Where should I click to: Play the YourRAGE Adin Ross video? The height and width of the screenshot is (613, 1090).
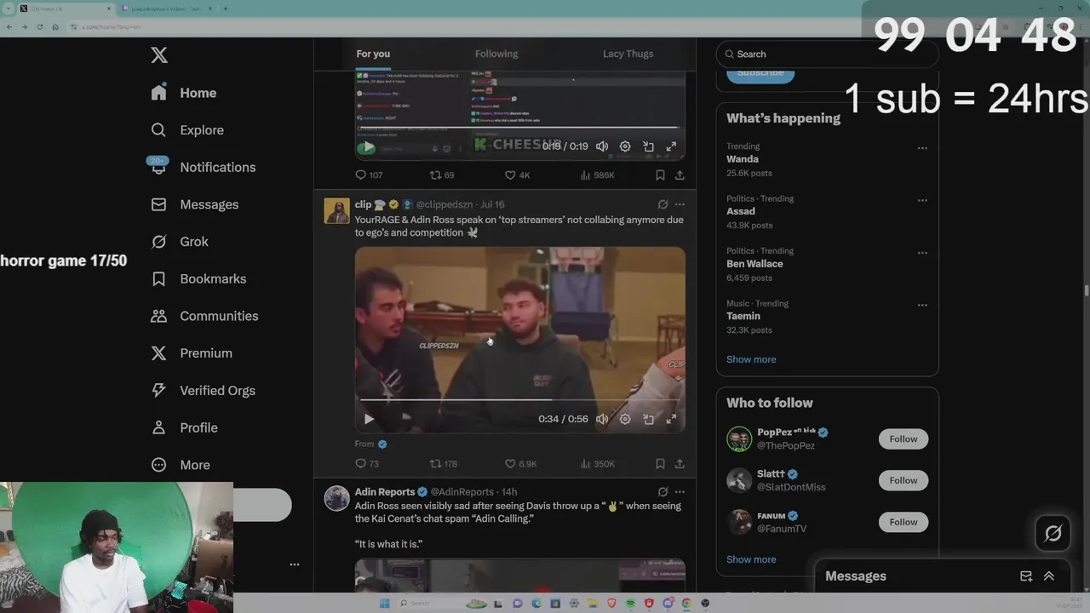pos(369,419)
